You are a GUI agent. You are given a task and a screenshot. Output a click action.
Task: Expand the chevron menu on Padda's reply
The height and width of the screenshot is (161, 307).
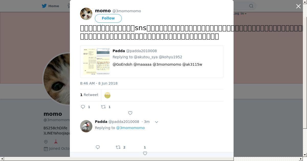(x=157, y=122)
